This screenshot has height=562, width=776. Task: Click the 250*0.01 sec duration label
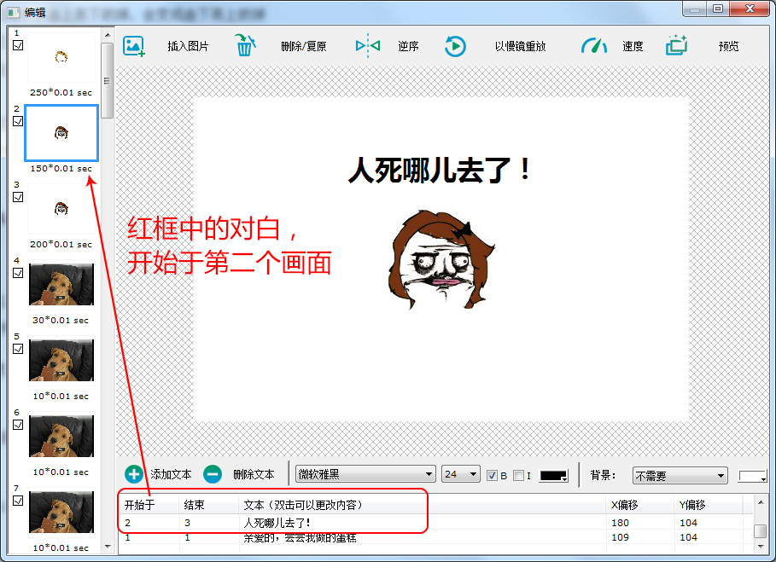pyautogui.click(x=61, y=92)
